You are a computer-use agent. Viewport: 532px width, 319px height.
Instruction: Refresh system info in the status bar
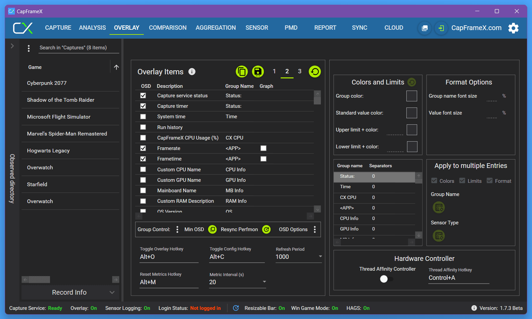(236, 308)
